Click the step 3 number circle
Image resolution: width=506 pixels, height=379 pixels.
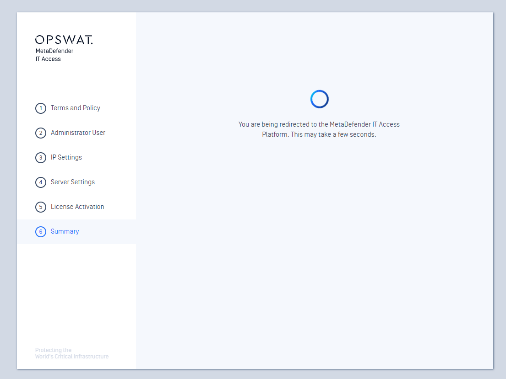pos(41,158)
